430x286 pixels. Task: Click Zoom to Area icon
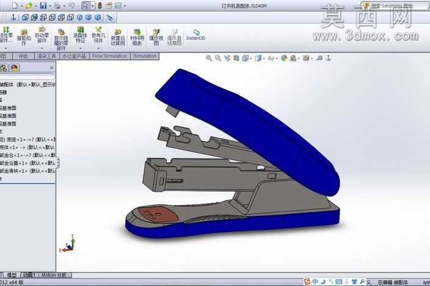218,58
